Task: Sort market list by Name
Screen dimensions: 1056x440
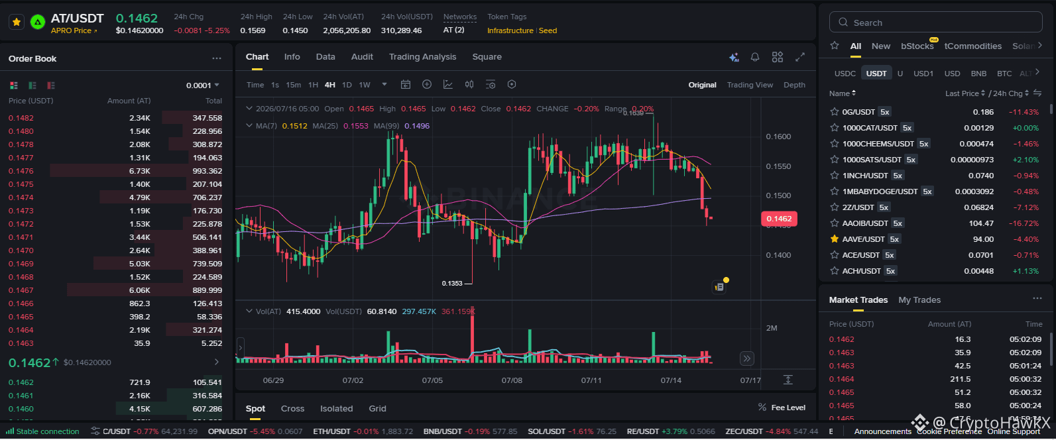Action: pyautogui.click(x=843, y=93)
